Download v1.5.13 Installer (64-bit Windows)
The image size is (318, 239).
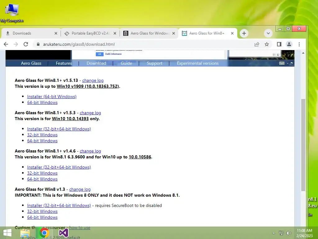click(52, 96)
